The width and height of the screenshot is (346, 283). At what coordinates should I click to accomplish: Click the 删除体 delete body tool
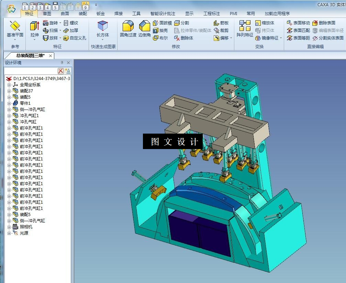[x=183, y=38]
